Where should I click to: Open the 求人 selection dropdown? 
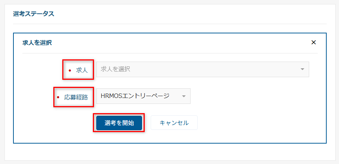point(202,69)
